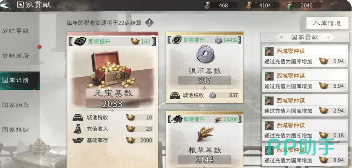Tap the exclamation info icon
The image size is (352, 168).
(x=149, y=22)
